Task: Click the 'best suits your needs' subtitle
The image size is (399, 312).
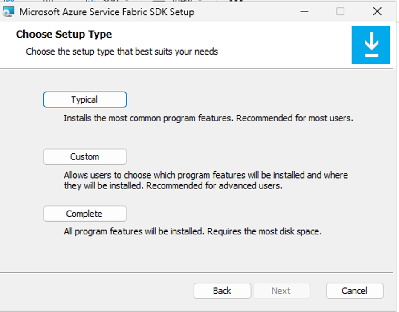Action: tap(122, 52)
